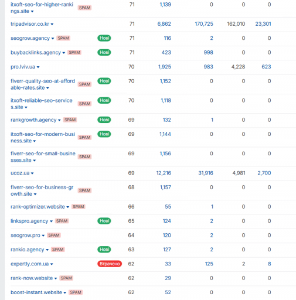Viewport: 296px width, 300px height.
Task: Open fiverr-seo-for-business-growth.site link
Action: (42, 190)
